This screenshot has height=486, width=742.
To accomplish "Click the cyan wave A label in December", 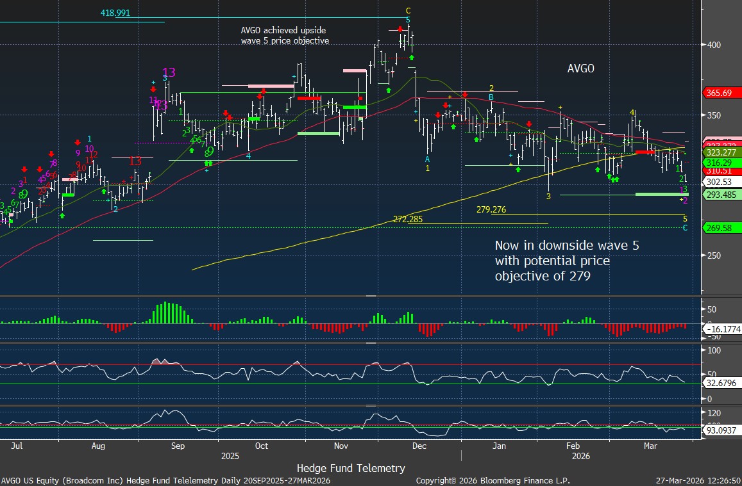I will [428, 158].
